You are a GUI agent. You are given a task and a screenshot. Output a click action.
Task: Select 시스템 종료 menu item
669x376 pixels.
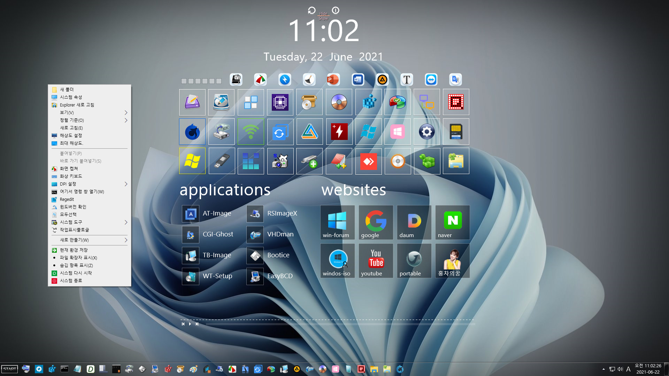90,281
